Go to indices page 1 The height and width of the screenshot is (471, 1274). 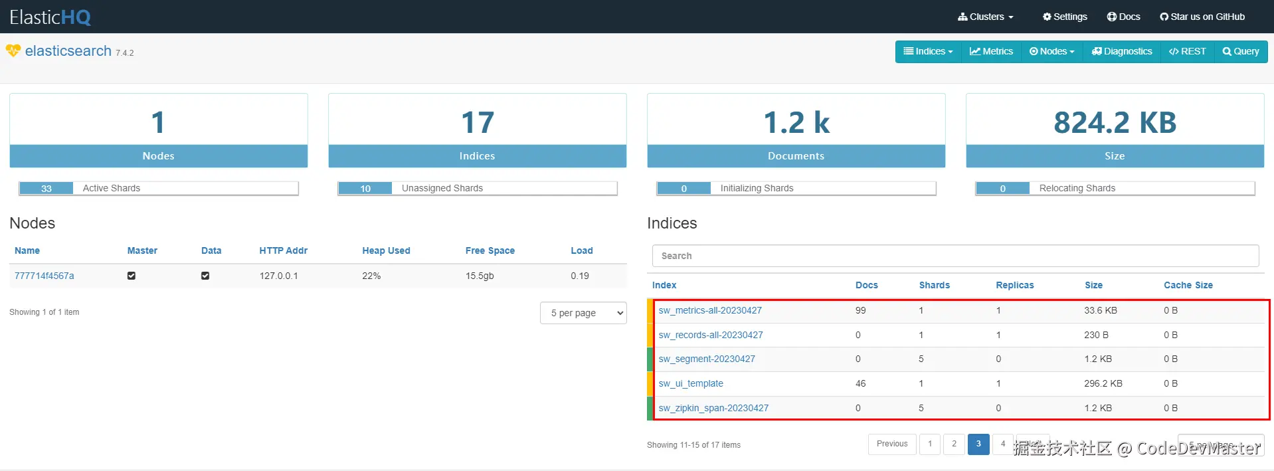pyautogui.click(x=930, y=444)
